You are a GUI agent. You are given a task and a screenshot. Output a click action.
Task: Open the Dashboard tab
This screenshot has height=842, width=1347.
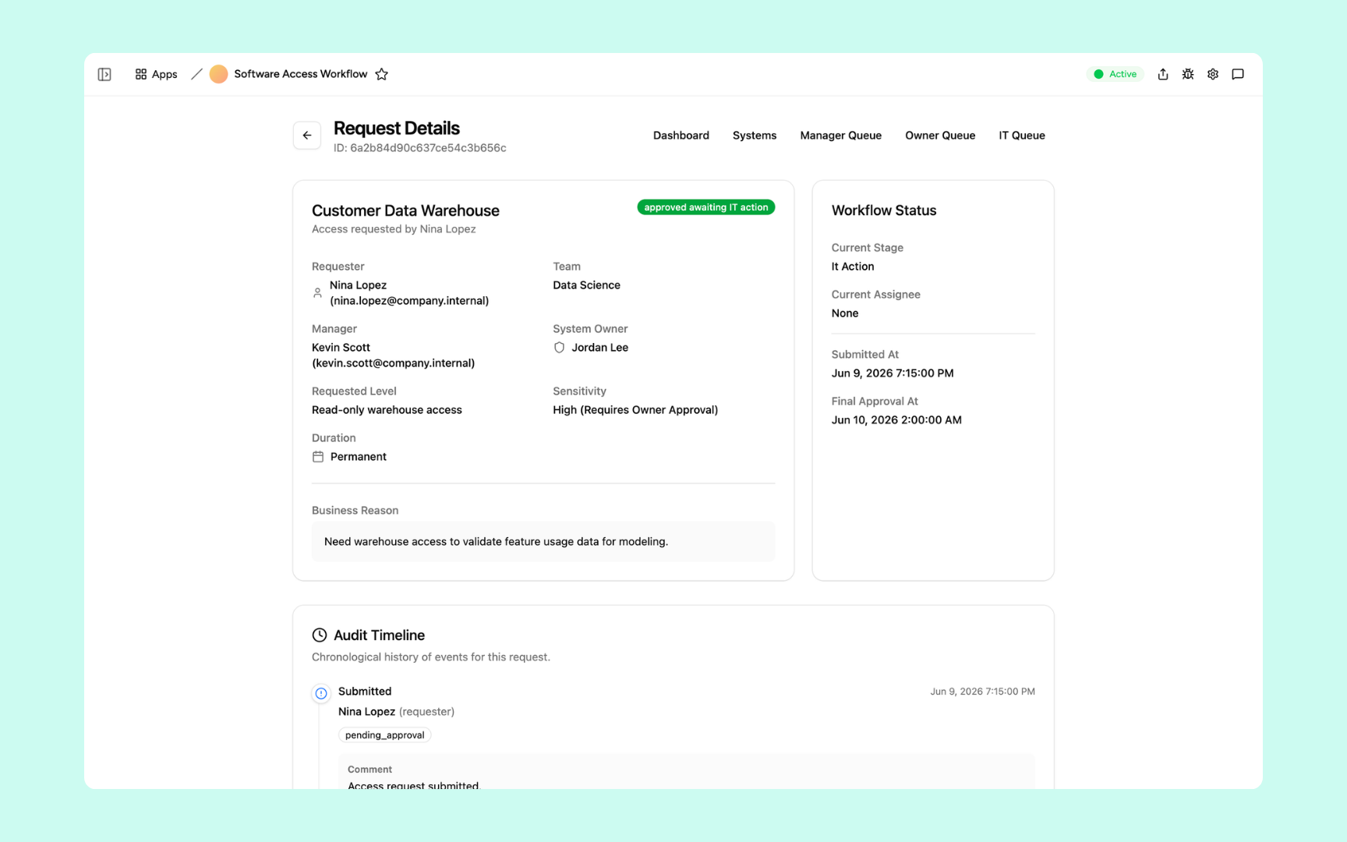coord(681,136)
